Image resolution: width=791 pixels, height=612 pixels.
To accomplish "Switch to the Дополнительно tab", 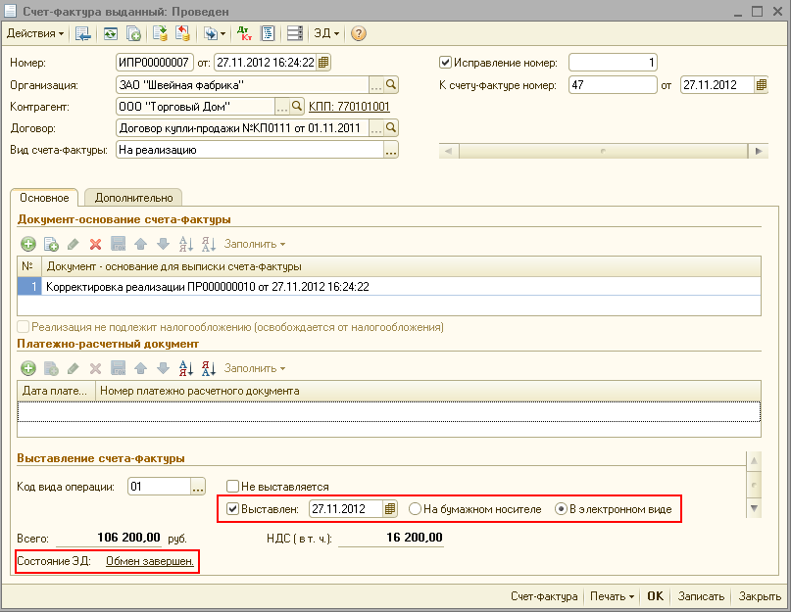I will [133, 198].
